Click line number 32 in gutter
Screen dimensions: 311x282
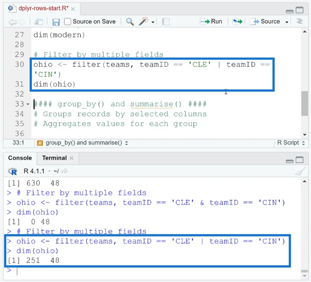19,94
